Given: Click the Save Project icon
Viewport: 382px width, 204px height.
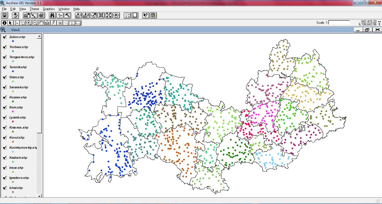Looking at the screenshot, I should [4, 15].
